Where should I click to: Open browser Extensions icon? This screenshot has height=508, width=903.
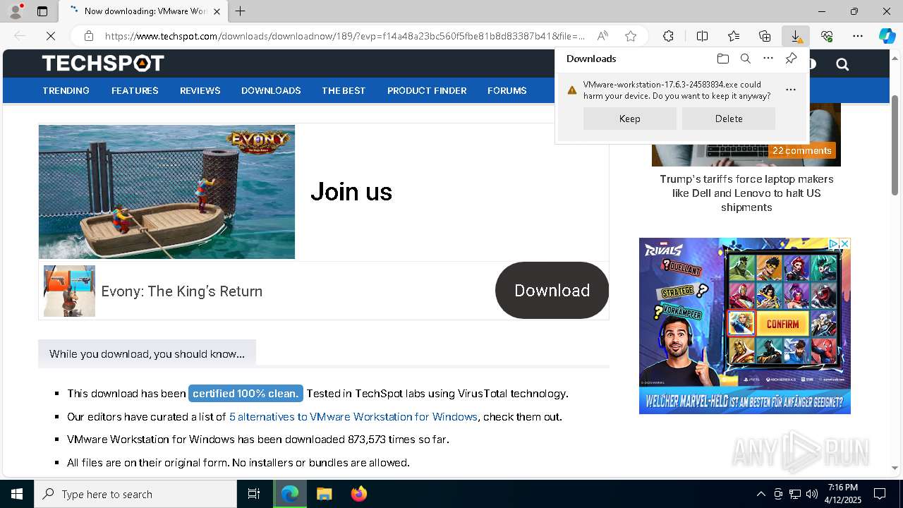pos(668,36)
